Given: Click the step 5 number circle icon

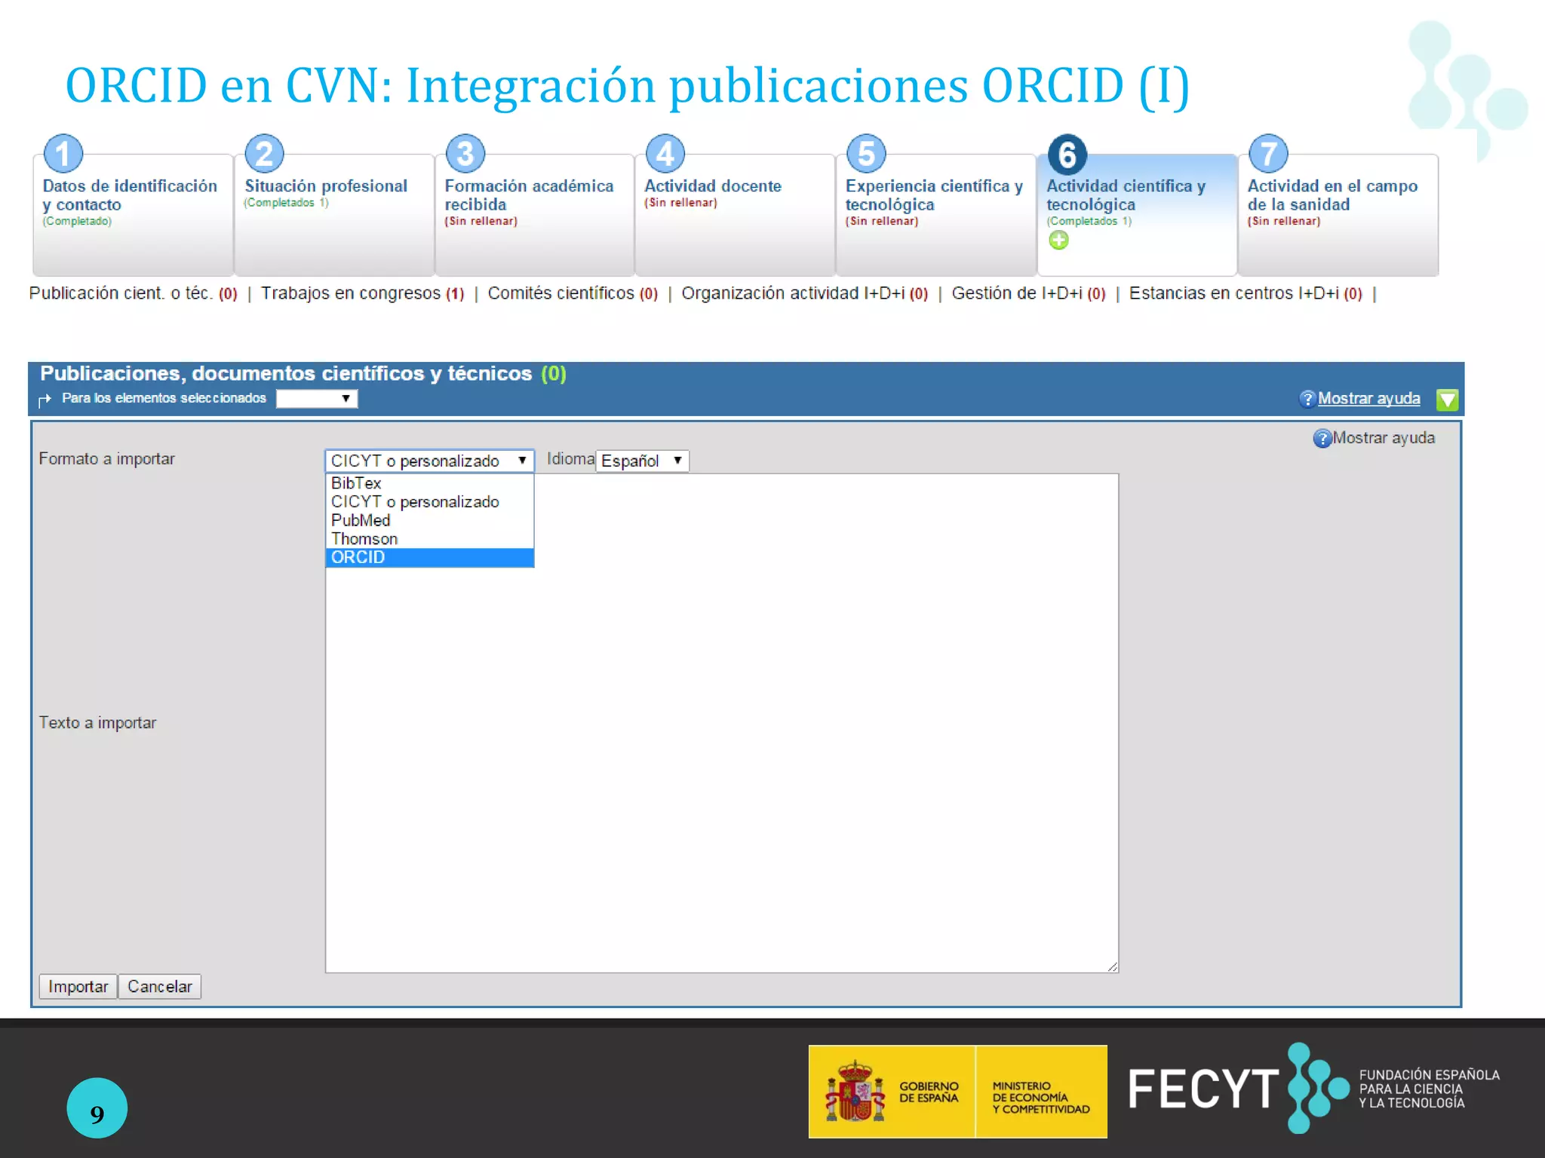Looking at the screenshot, I should click(867, 154).
